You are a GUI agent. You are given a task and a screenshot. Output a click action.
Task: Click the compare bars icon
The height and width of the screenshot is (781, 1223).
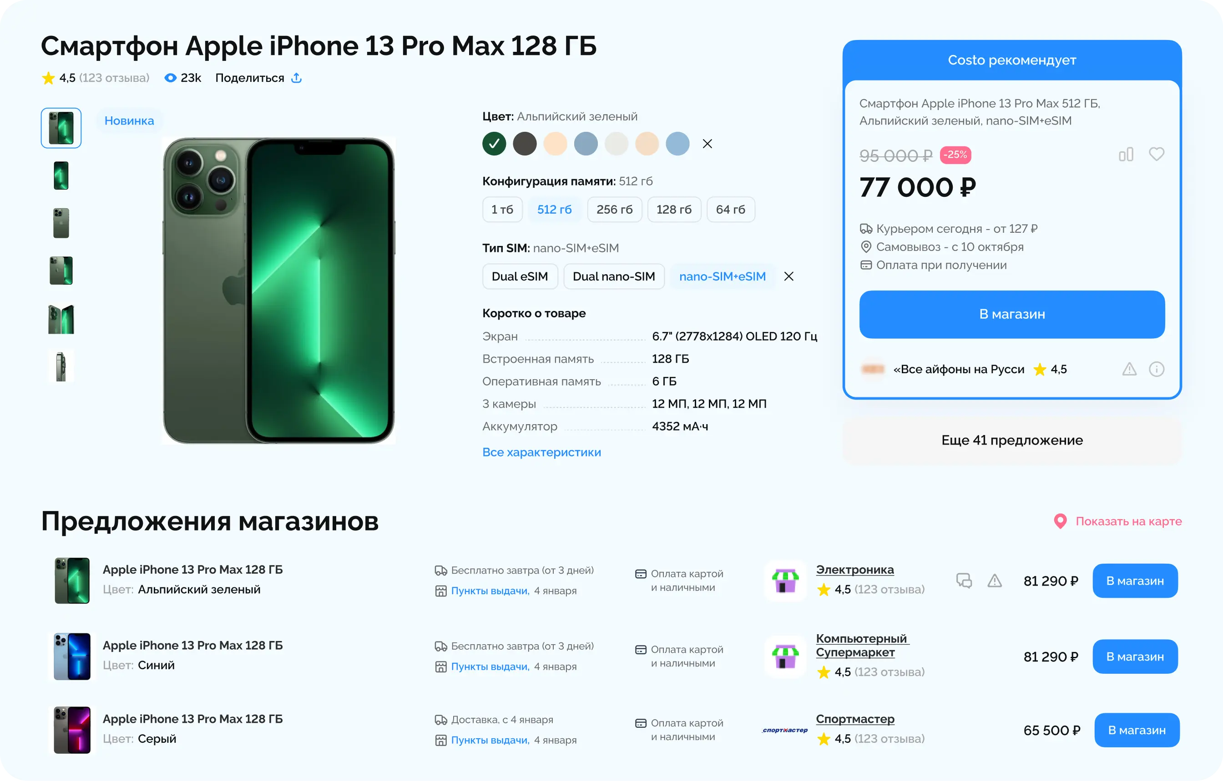1126,154
